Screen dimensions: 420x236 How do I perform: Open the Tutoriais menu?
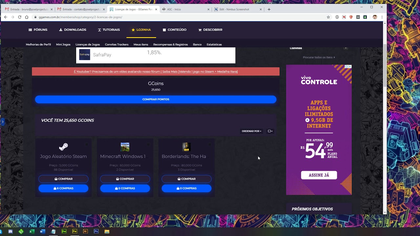point(109,30)
